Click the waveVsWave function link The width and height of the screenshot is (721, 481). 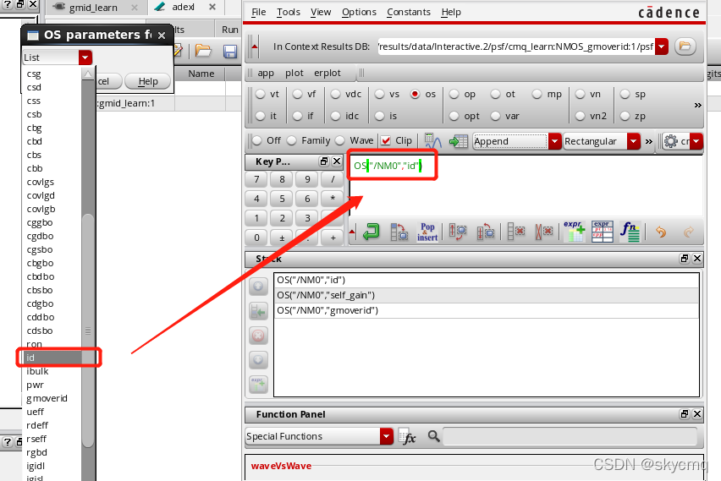[x=281, y=466]
